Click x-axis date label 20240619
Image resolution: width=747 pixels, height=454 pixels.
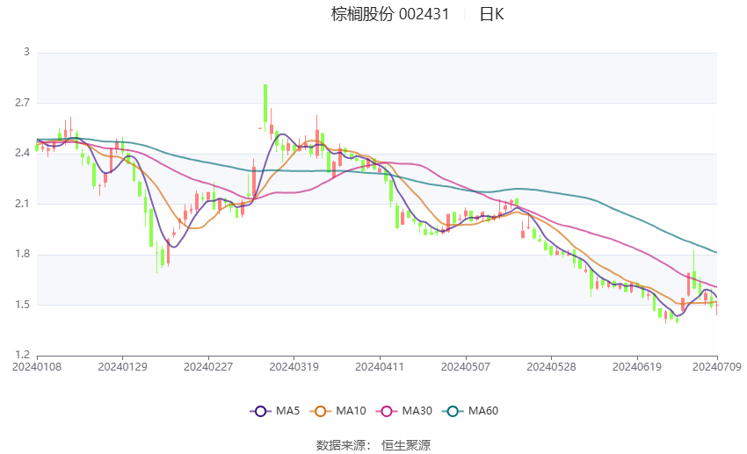pyautogui.click(x=637, y=367)
